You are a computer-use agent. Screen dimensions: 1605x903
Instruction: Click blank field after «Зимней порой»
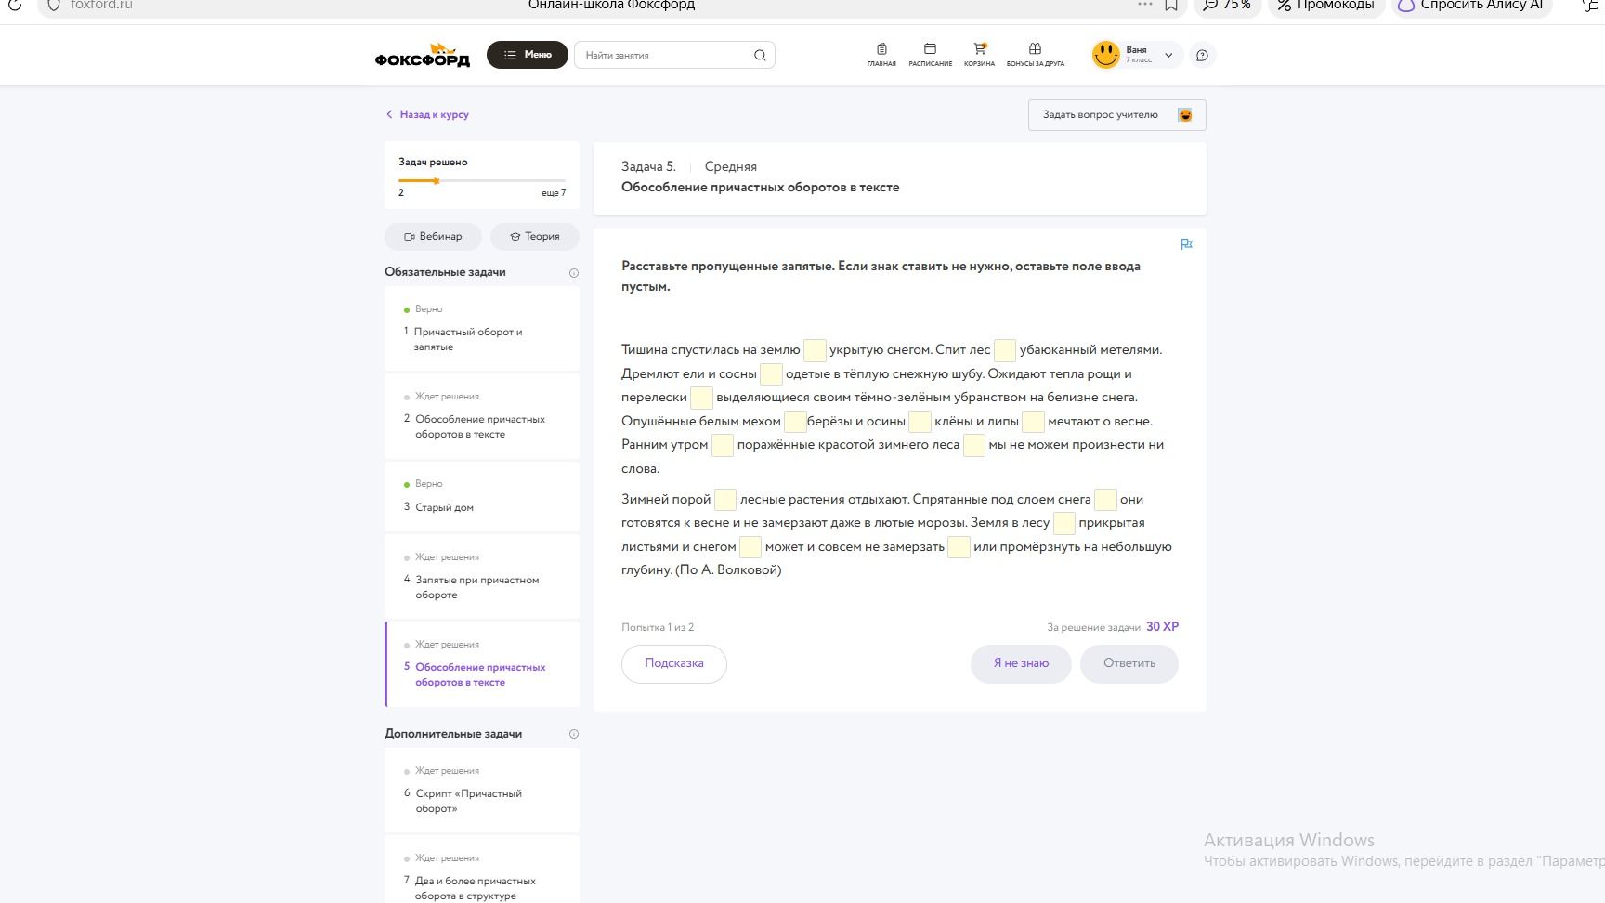tap(725, 500)
